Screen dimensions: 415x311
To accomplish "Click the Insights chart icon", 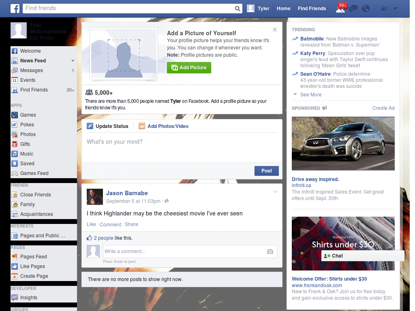I will [15, 298].
